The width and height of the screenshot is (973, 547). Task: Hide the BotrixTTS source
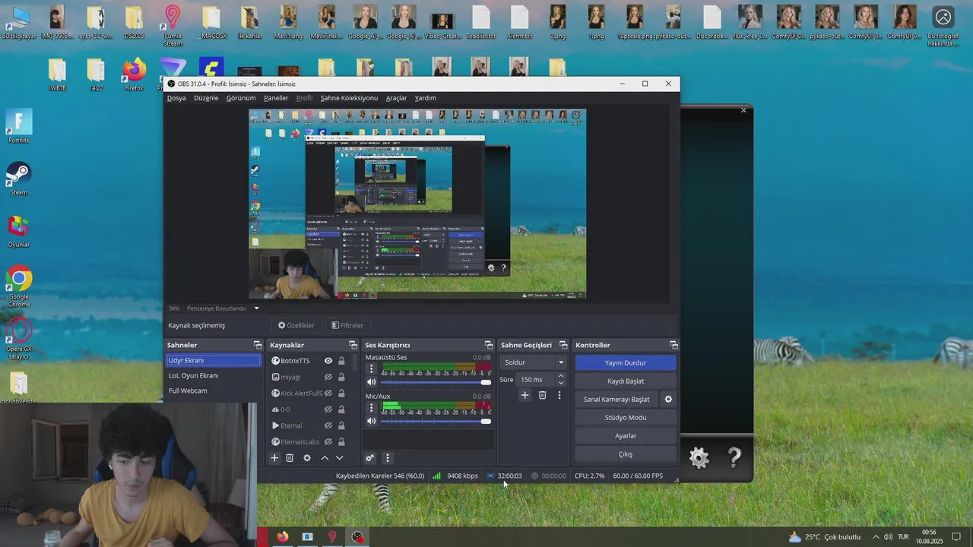pos(328,361)
